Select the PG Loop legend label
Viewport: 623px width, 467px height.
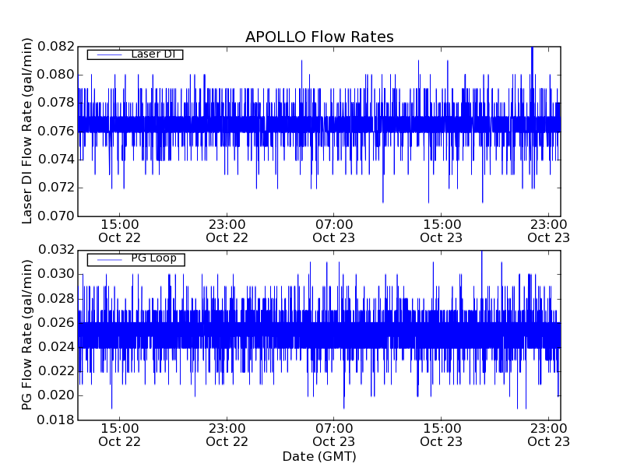tap(153, 258)
